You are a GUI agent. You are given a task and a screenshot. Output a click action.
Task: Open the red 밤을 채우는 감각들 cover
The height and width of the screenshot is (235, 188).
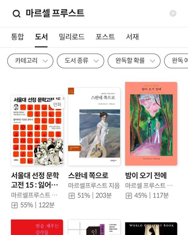point(37,227)
